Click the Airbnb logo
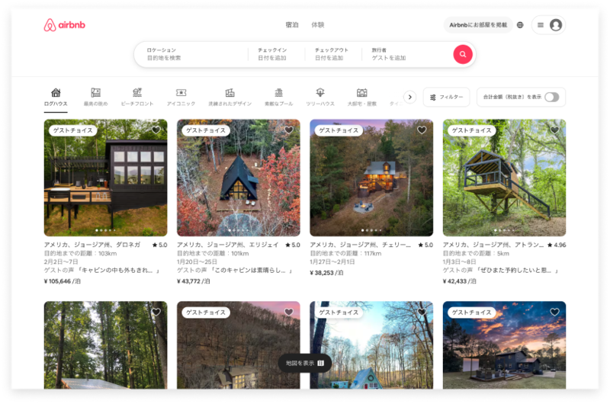Image resolution: width=610 pixels, height=404 pixels. tap(64, 25)
